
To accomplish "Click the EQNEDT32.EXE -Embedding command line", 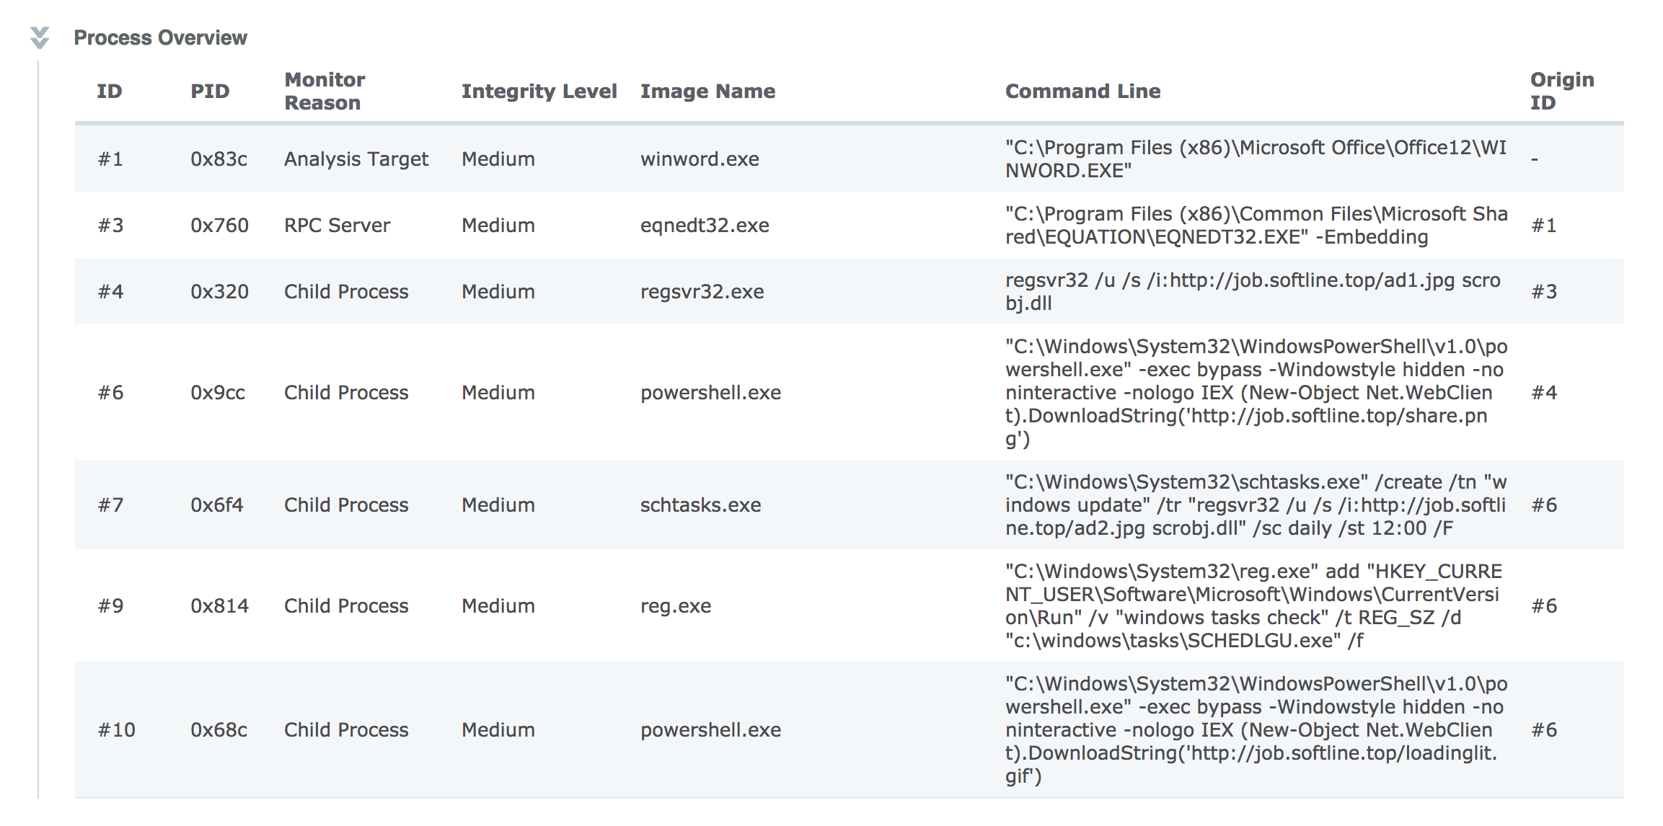I will (x=1256, y=225).
